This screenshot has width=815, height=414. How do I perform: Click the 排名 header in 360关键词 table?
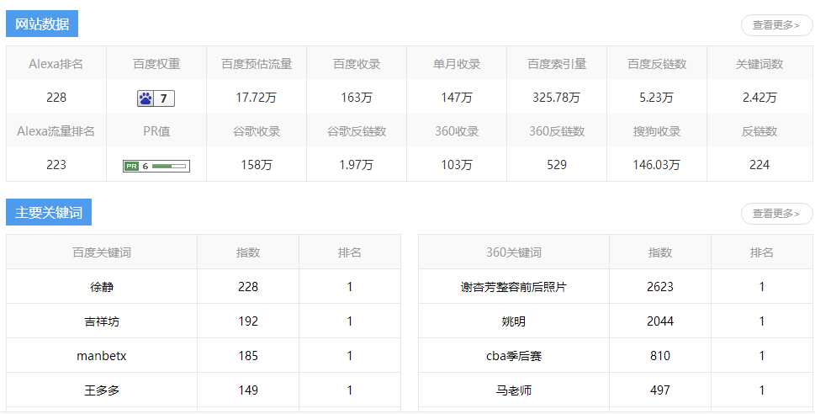(x=761, y=252)
